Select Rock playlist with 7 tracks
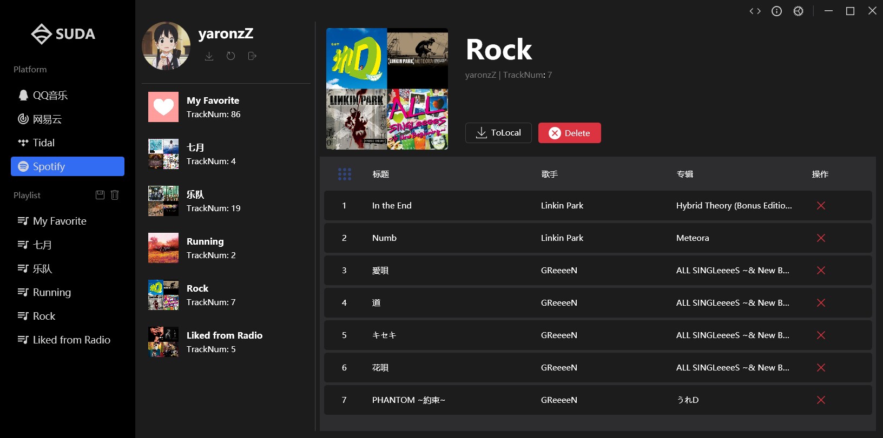 tap(226, 295)
